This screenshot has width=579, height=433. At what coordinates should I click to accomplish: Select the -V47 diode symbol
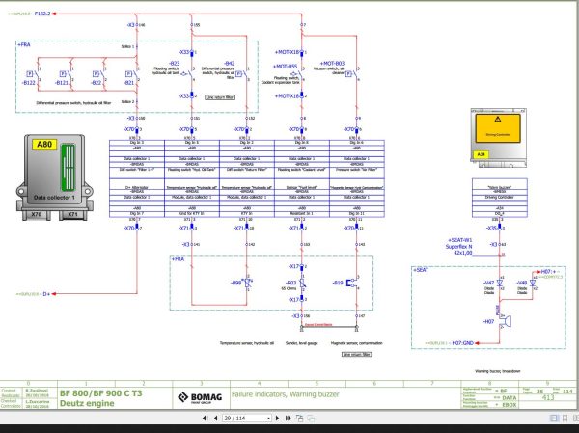click(x=500, y=283)
